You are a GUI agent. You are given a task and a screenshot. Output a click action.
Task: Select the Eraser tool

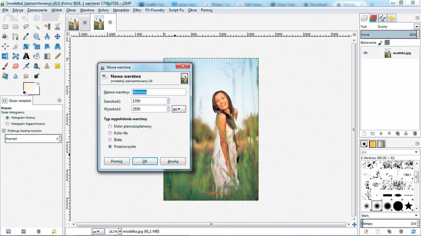pyautogui.click(x=15, y=66)
